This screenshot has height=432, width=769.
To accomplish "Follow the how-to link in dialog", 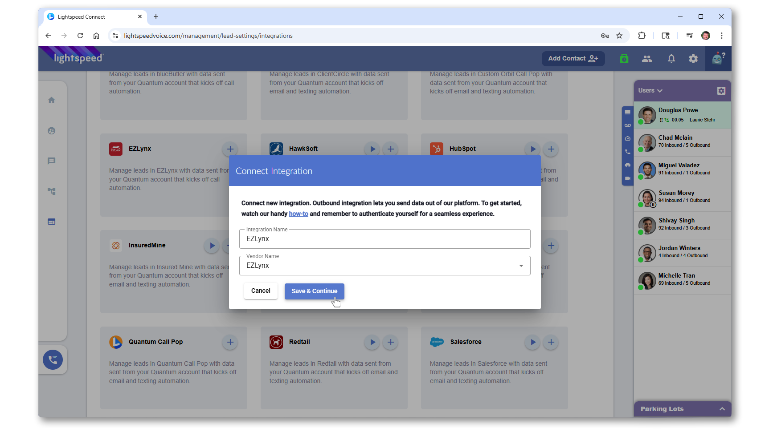I will (299, 214).
